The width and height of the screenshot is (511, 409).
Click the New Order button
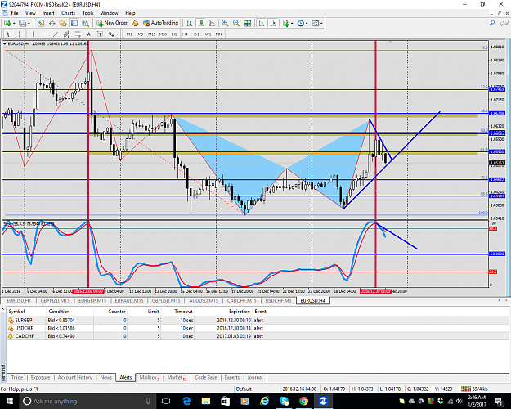[x=112, y=23]
